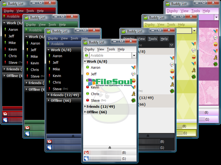This screenshot has height=165, width=221.
Task: Click double-chevron expander above Gmail in white window
Action: (110, 148)
